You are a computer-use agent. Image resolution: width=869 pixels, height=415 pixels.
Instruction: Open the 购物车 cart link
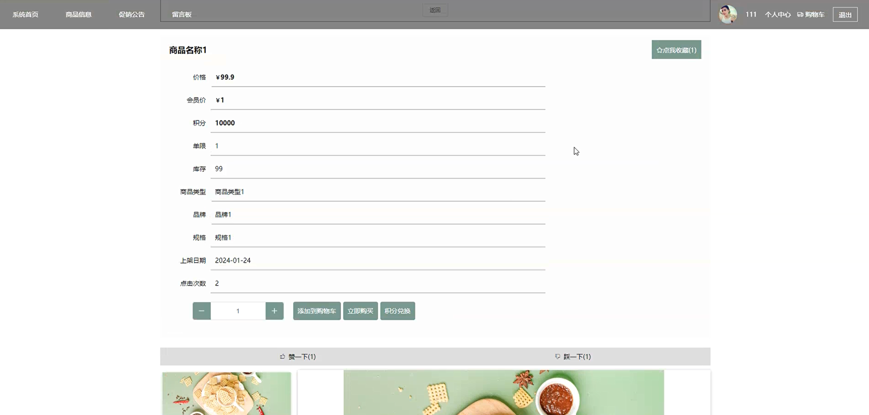click(811, 15)
